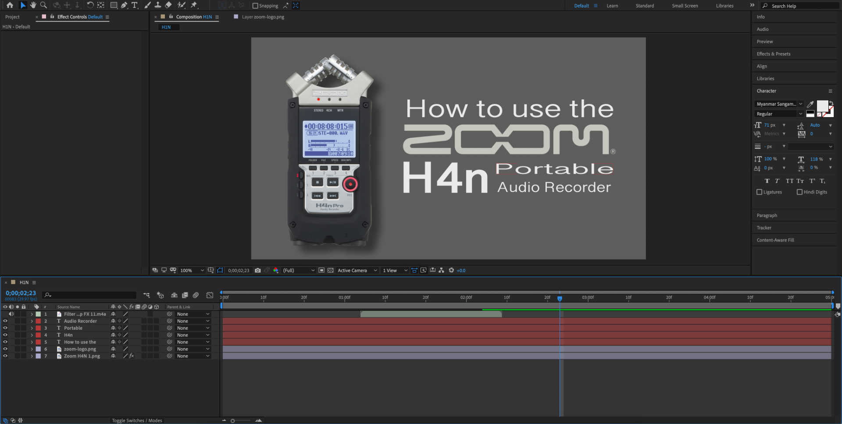Enable the Ligatures checkbox
This screenshot has height=424, width=842.
tap(760, 192)
